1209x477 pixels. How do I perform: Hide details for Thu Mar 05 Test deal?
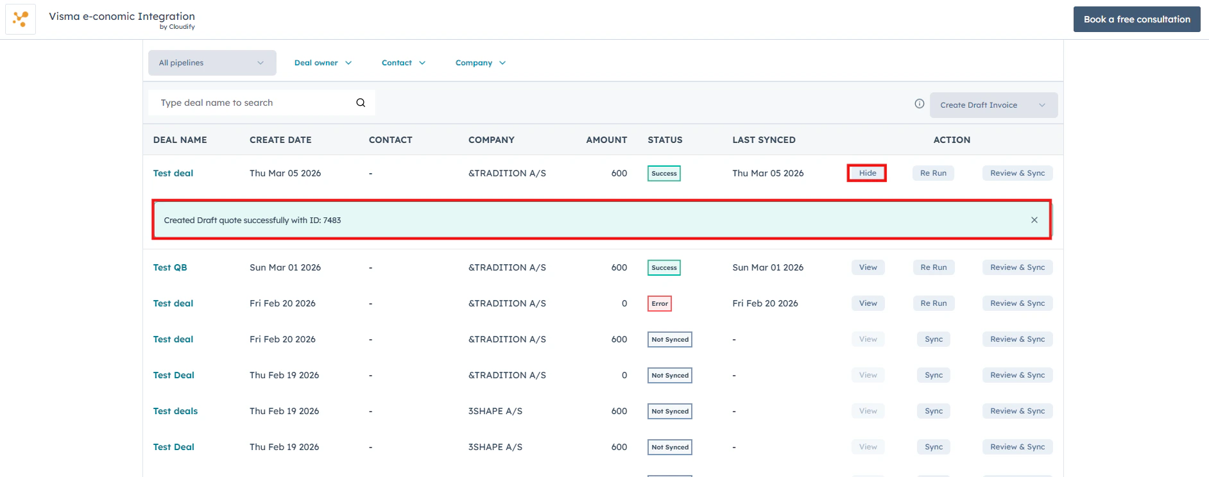pyautogui.click(x=868, y=173)
